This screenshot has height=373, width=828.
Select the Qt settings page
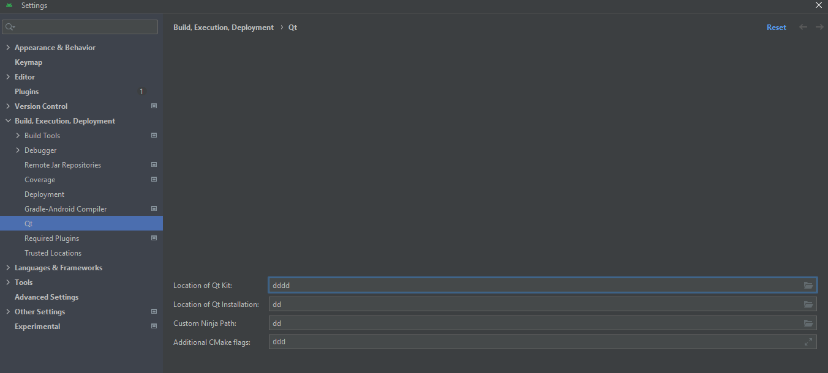81,224
